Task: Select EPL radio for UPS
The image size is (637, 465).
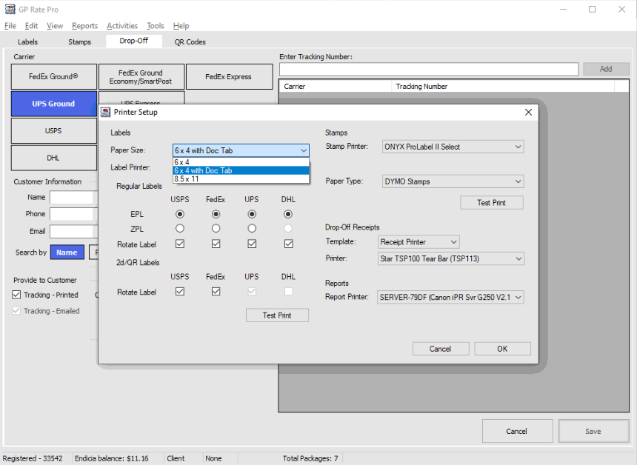Action: tap(252, 214)
